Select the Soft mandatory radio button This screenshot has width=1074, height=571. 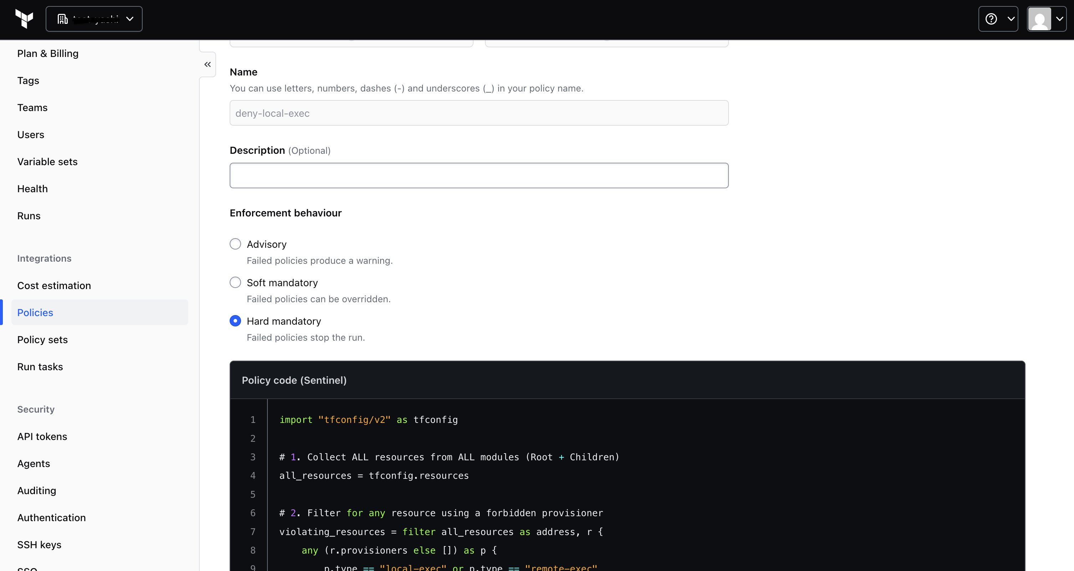(235, 283)
